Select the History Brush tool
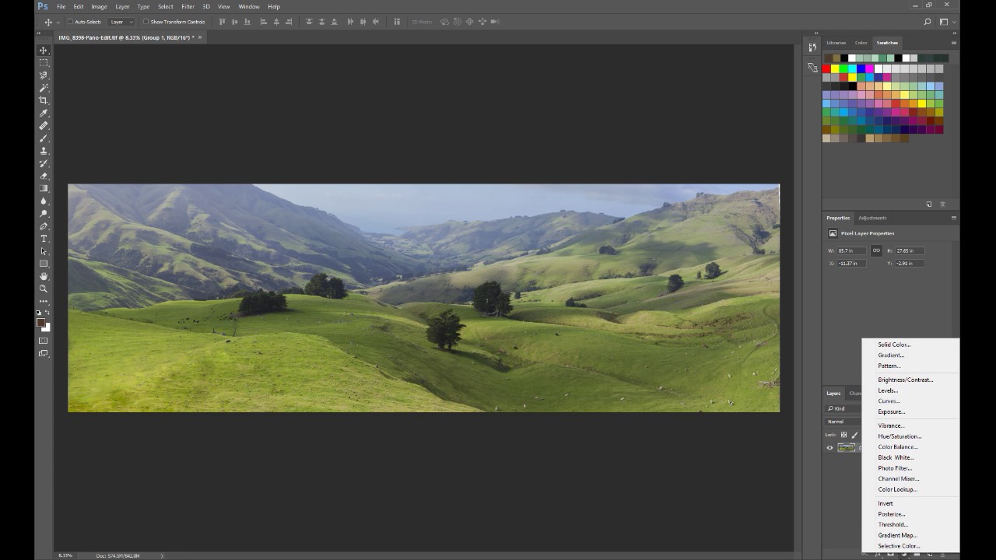 click(x=44, y=163)
